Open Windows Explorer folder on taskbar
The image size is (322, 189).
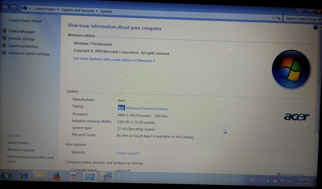point(40,176)
